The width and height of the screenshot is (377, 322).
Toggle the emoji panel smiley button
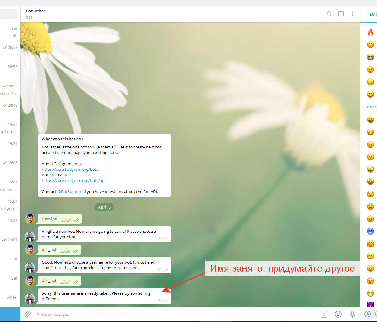(338, 314)
